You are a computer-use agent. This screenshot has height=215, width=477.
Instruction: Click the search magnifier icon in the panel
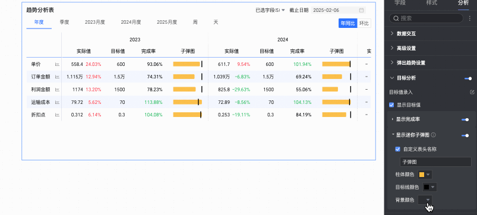[396, 18]
